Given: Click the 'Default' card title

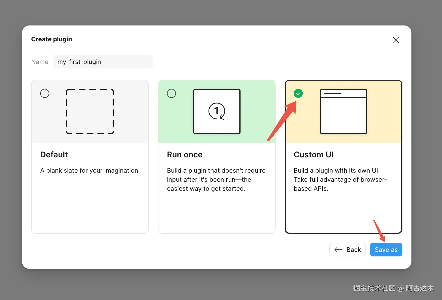Looking at the screenshot, I should (54, 155).
